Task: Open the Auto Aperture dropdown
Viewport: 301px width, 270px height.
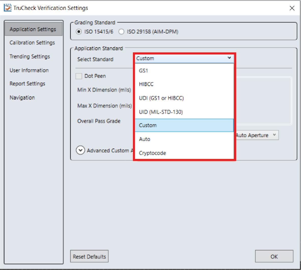Action: 256,135
